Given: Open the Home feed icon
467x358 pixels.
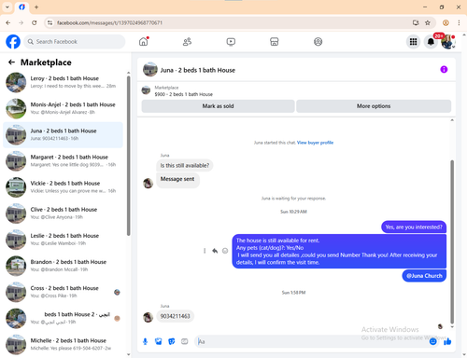Looking at the screenshot, I should [144, 41].
